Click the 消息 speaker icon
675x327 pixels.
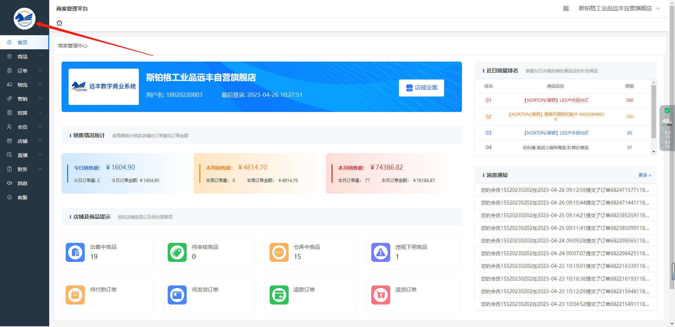tap(9, 183)
